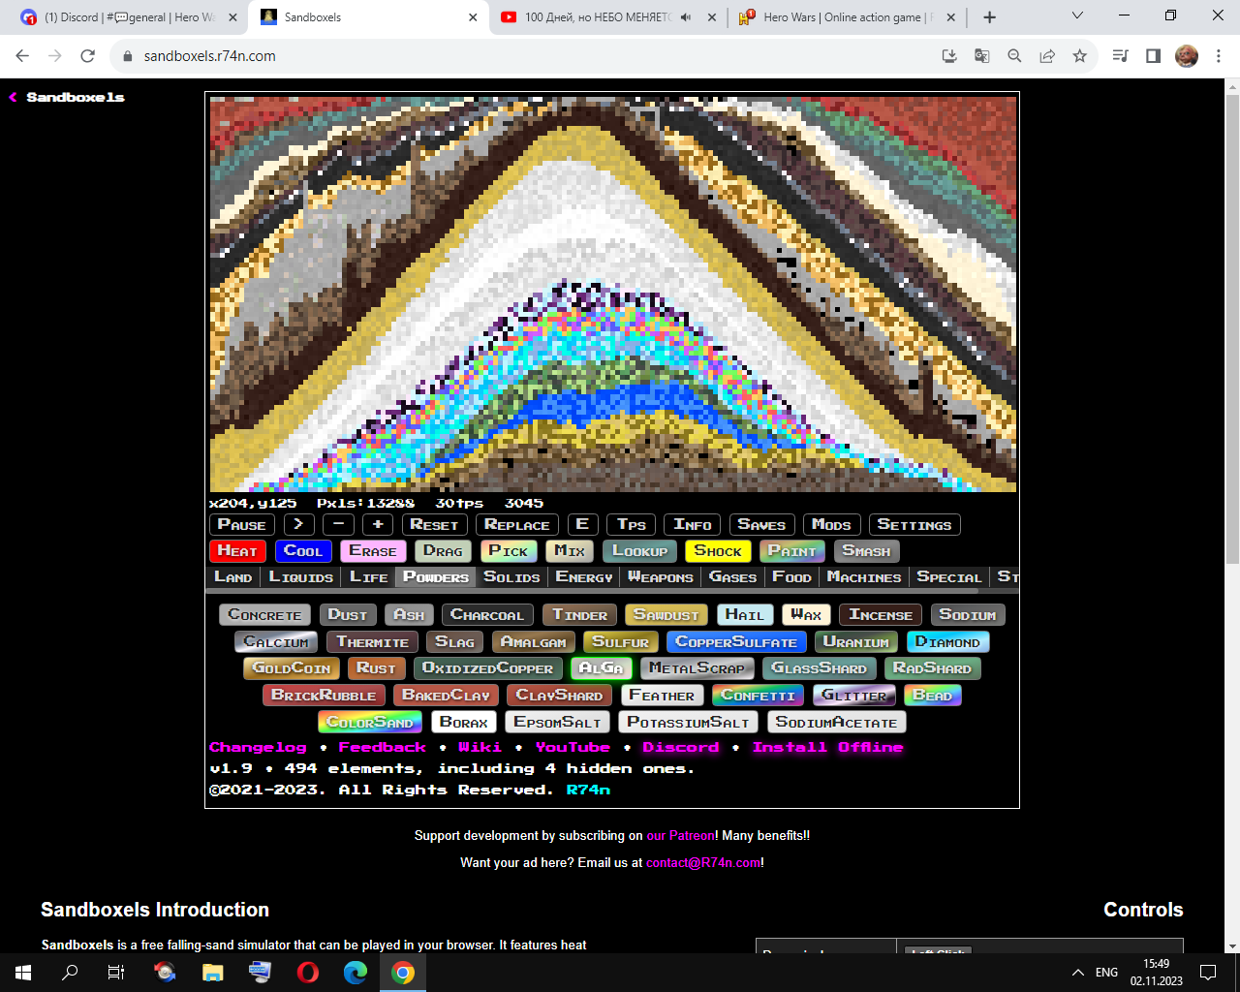Switch to the Liquids category tab

click(300, 576)
